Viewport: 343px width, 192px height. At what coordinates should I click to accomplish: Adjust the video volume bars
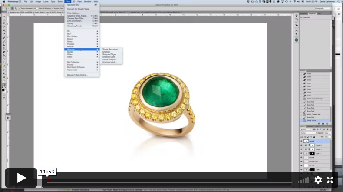point(303,180)
